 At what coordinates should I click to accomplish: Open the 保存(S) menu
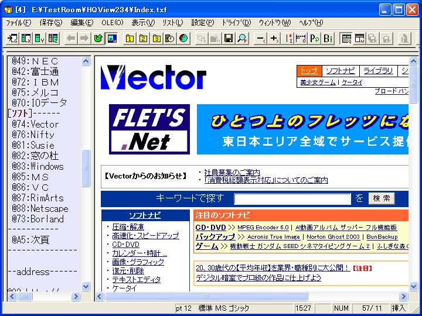coord(51,23)
